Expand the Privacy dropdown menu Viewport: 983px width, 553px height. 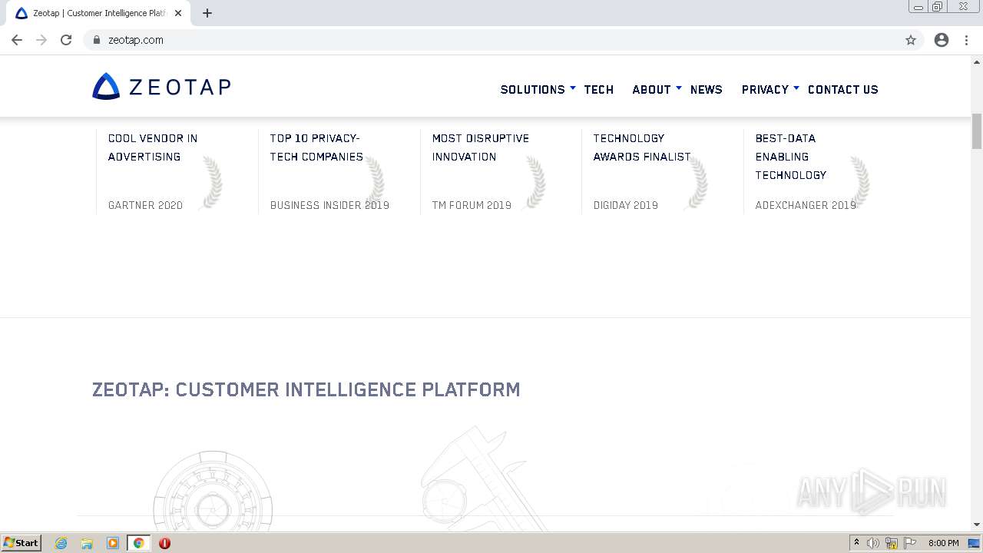click(x=770, y=90)
